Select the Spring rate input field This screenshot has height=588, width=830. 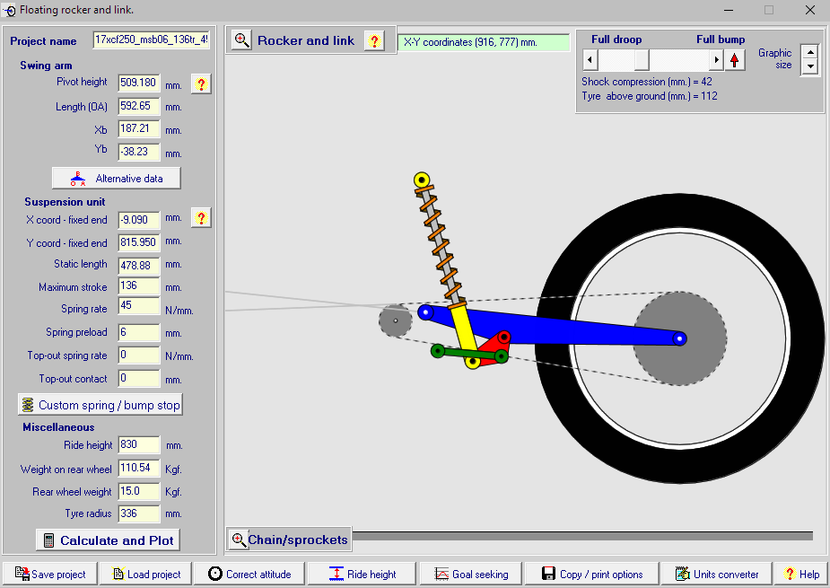tap(138, 309)
